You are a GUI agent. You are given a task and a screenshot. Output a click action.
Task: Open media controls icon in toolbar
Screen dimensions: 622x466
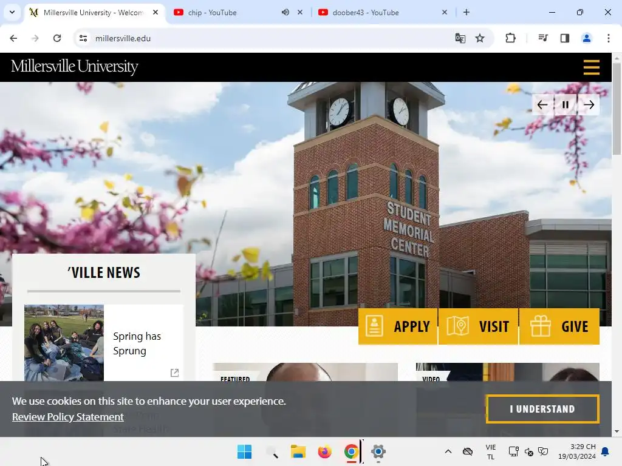point(543,38)
